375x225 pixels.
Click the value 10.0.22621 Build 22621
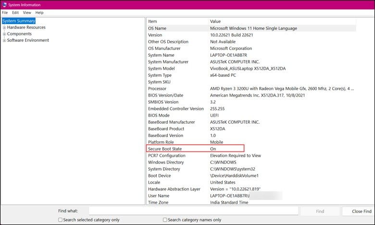[x=232, y=35]
